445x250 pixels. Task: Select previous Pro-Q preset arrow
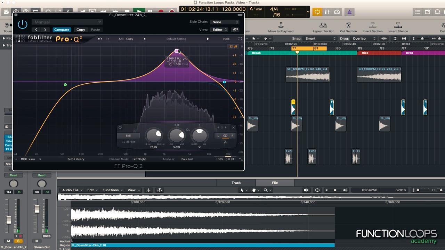coord(145,39)
